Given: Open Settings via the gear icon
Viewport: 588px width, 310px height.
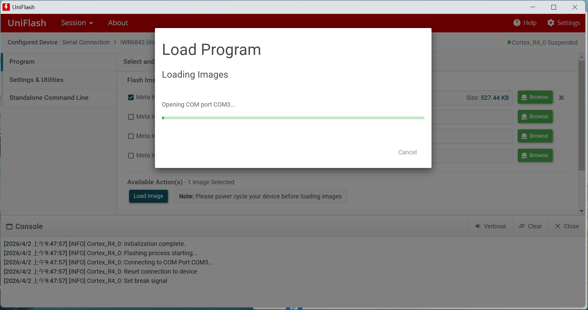Looking at the screenshot, I should 551,23.
